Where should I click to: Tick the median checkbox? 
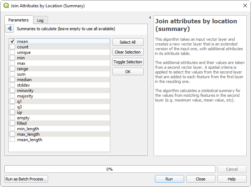[x=12, y=80]
